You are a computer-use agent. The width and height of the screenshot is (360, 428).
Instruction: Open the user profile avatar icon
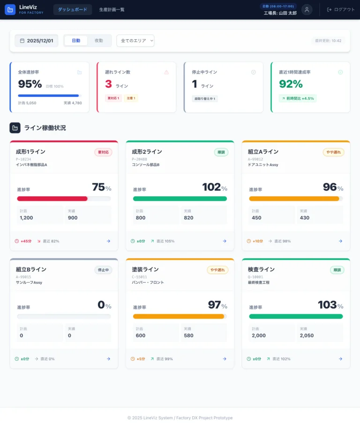307,9
